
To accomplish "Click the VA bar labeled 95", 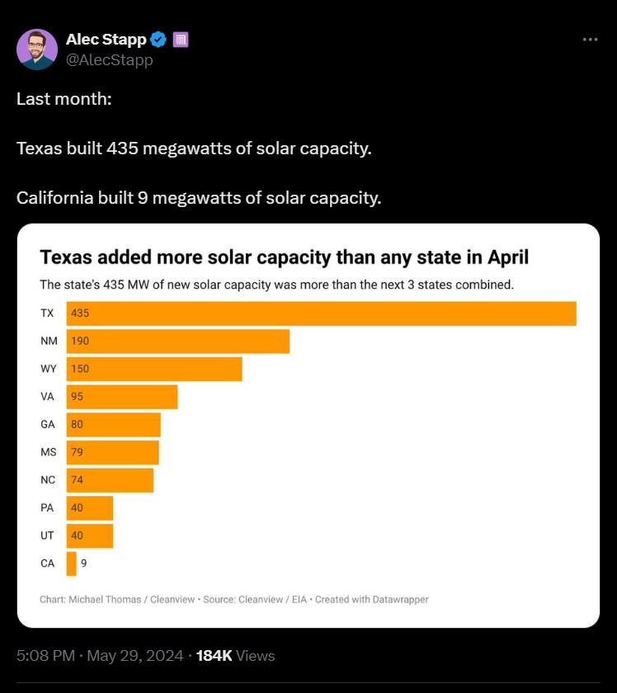I will 122,397.
